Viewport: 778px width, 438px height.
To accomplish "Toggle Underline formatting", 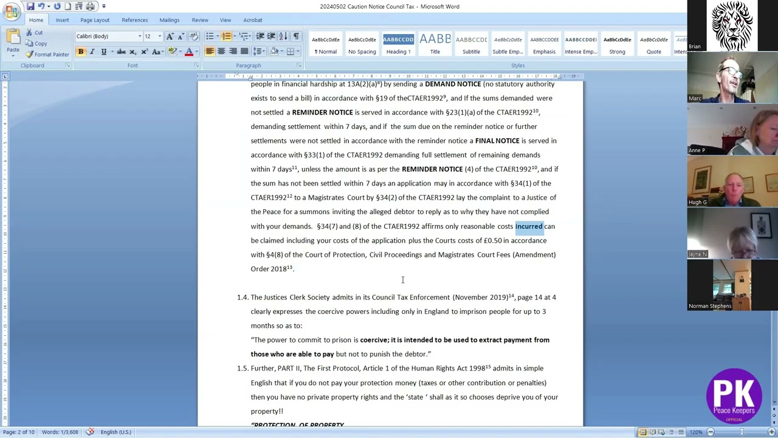I will point(103,52).
